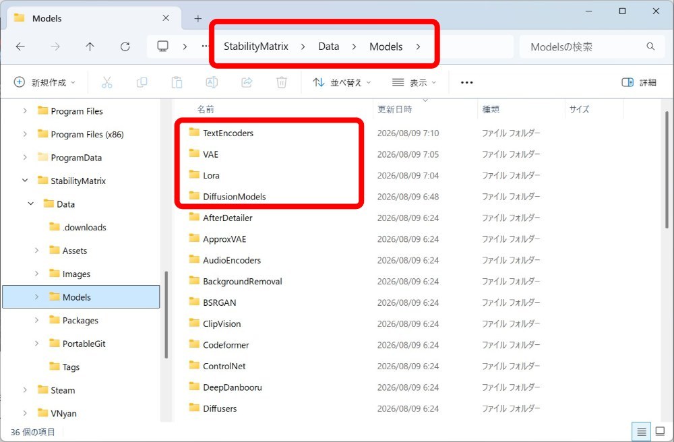
Task: Select .downloads in the navigation tree
Action: click(84, 227)
